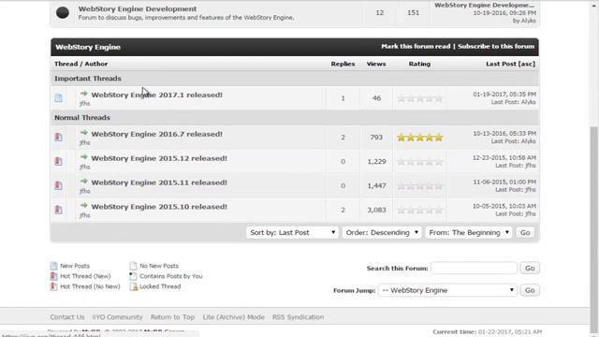Open the Order: Descending dropdown

382,232
